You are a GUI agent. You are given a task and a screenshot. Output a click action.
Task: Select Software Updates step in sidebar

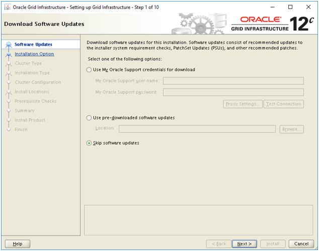pyautogui.click(x=33, y=45)
